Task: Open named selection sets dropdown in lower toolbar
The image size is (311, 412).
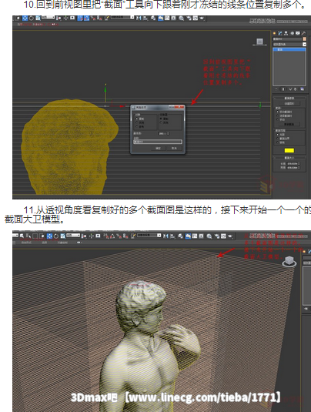Action: click(149, 235)
